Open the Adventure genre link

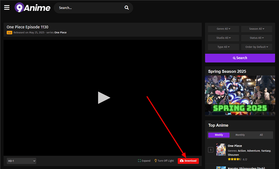[x=254, y=151]
